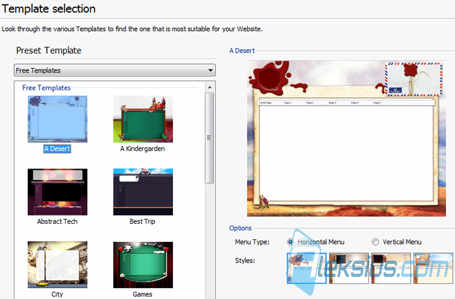Click the template list scroll-up arrow
This screenshot has height=299, width=455.
(209, 87)
